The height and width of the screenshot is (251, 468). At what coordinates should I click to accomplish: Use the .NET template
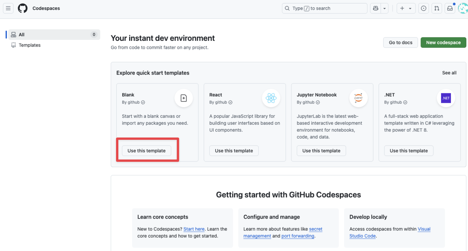409,151
